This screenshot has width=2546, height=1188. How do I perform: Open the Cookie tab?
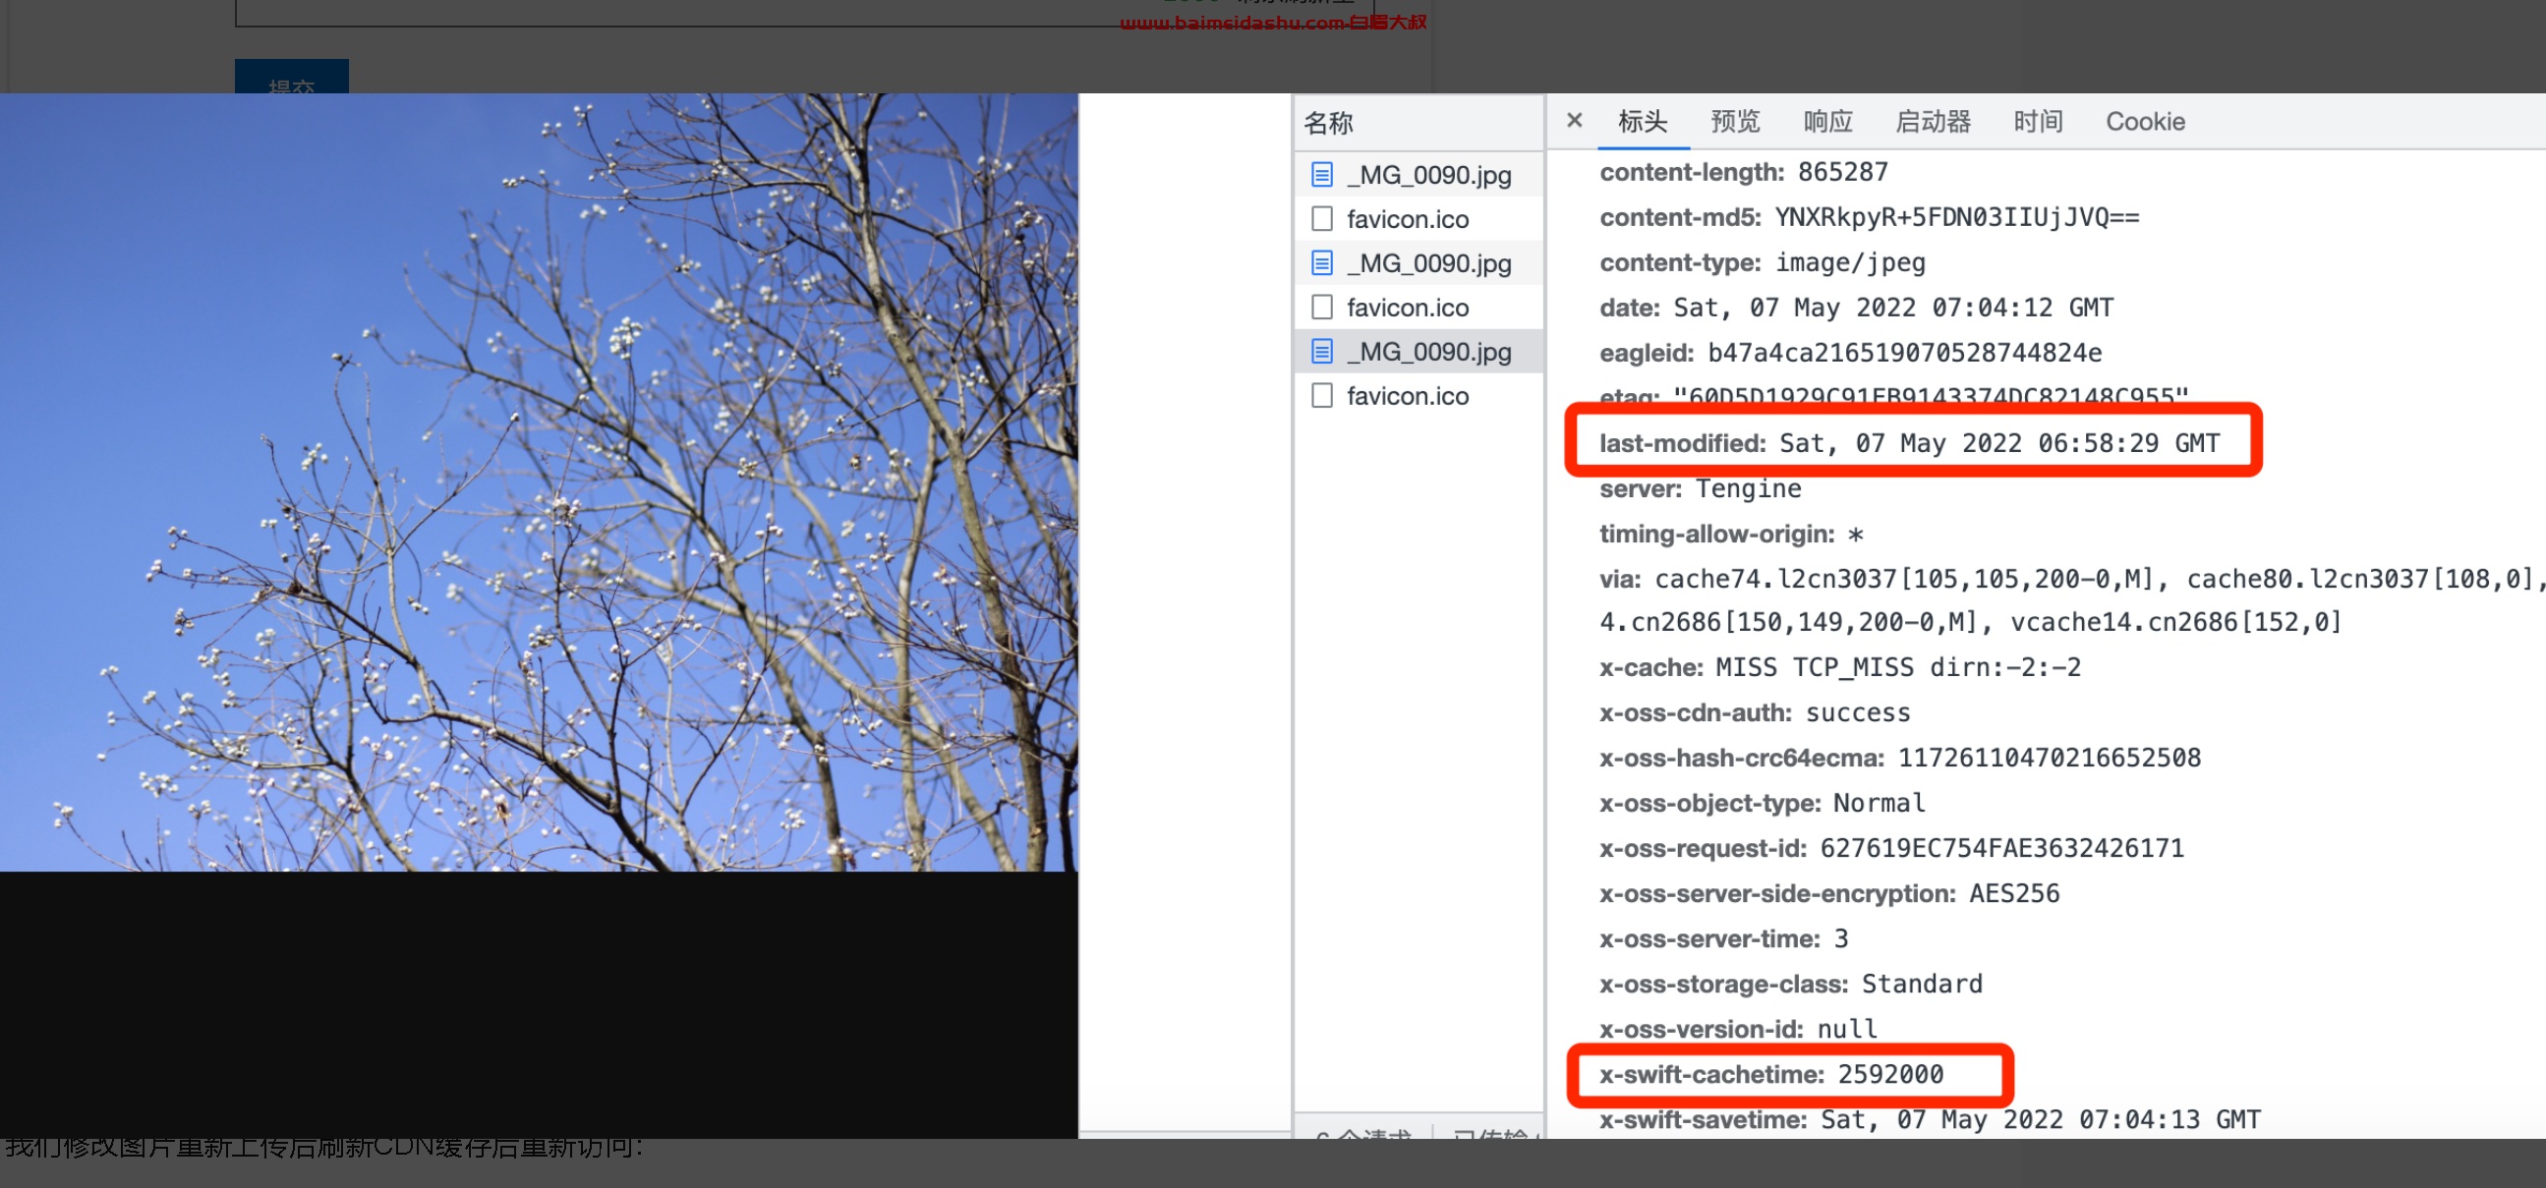(x=2145, y=122)
